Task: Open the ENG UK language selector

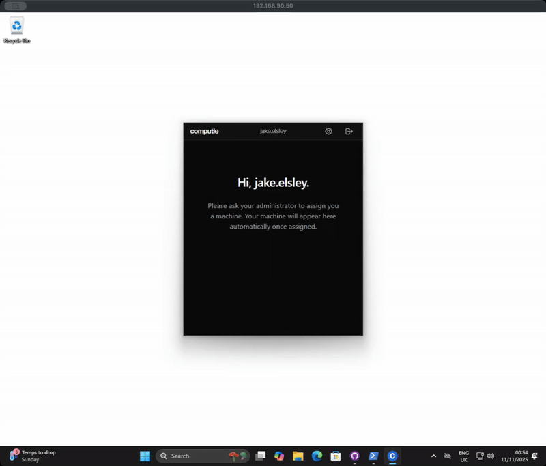Action: (x=464, y=456)
